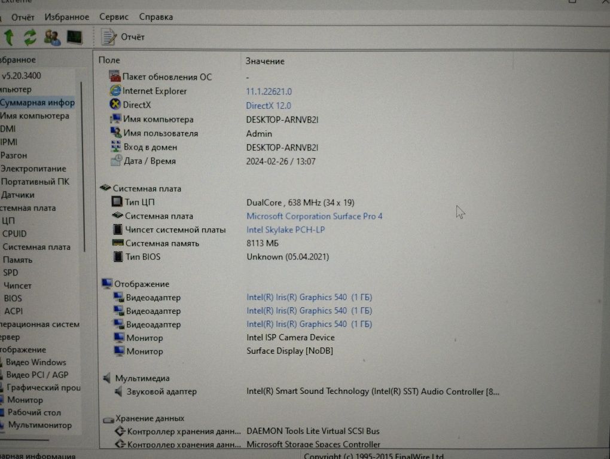Click the Internet Explorer row icon
Image resolution: width=610 pixels, height=459 pixels.
115,91
